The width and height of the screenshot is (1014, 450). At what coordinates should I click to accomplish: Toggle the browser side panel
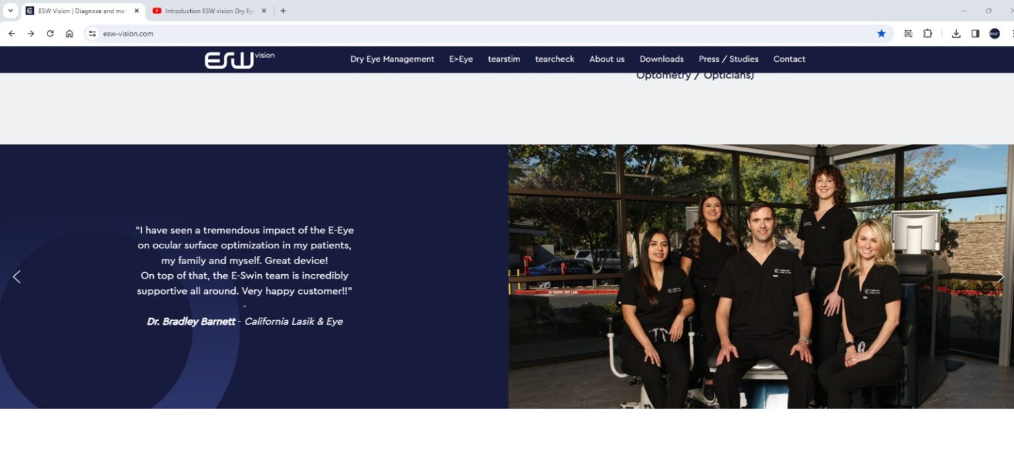[975, 34]
